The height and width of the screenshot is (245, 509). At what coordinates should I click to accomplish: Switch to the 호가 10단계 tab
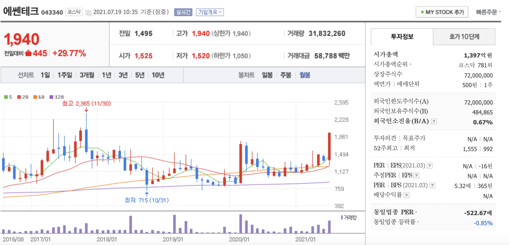464,37
